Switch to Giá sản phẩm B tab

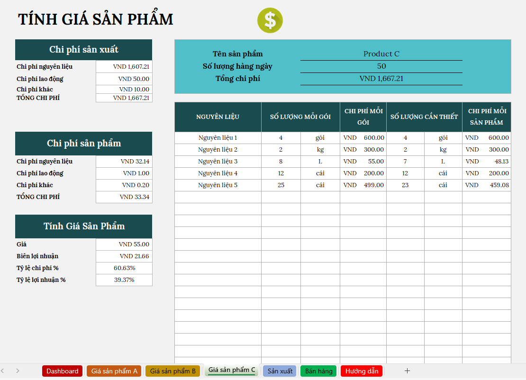point(172,371)
